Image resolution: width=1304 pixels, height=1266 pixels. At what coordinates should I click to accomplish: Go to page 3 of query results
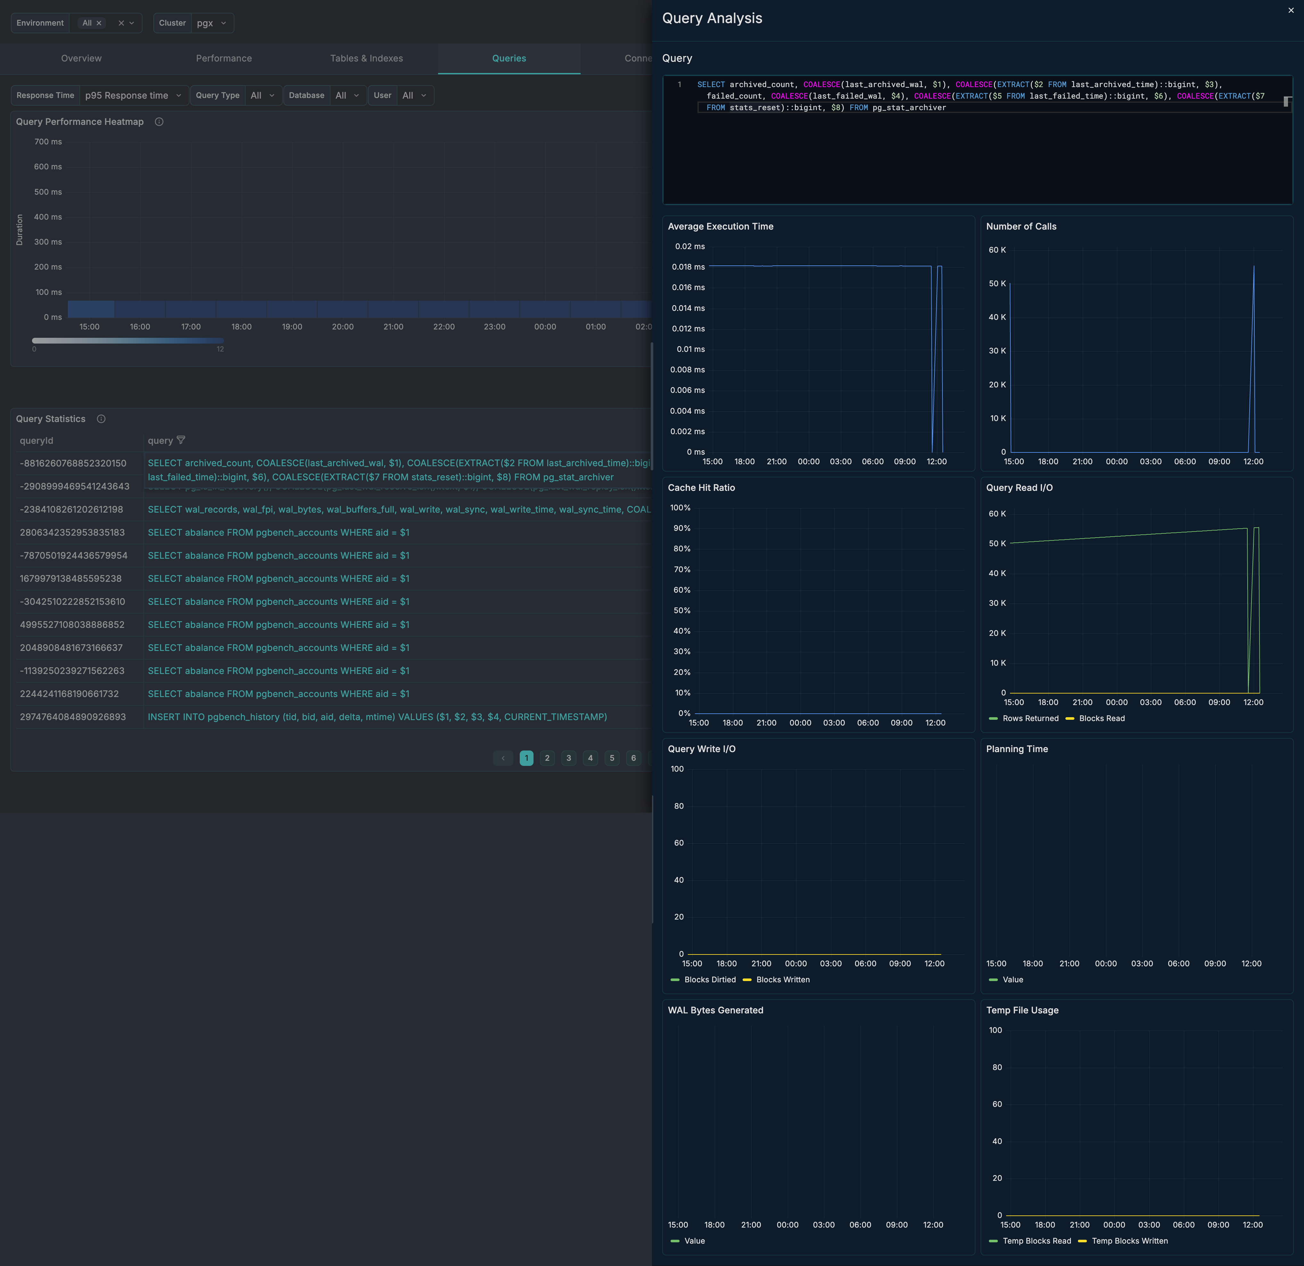pyautogui.click(x=569, y=758)
